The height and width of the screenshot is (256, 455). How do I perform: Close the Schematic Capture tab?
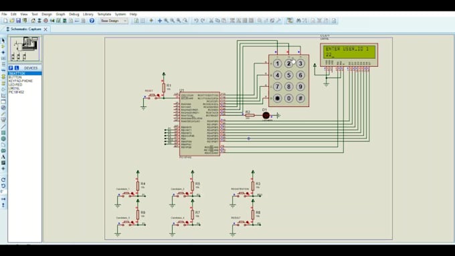(x=45, y=29)
